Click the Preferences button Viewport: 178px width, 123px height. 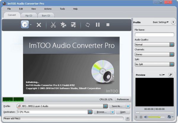123,100
